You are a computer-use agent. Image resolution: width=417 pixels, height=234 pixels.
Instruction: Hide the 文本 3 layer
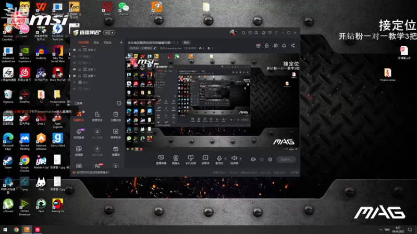point(75,50)
